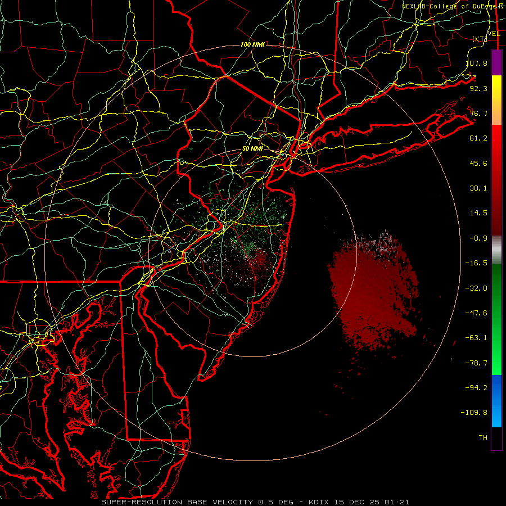Click the -63.1 velocity scale value
This screenshot has height=506, width=506.
(476, 338)
